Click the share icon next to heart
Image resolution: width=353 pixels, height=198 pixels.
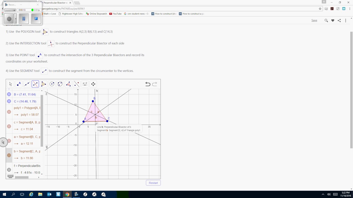339,20
